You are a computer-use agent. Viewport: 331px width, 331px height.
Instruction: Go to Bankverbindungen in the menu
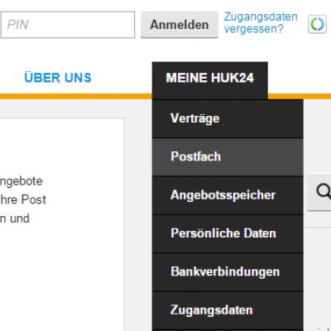click(228, 271)
